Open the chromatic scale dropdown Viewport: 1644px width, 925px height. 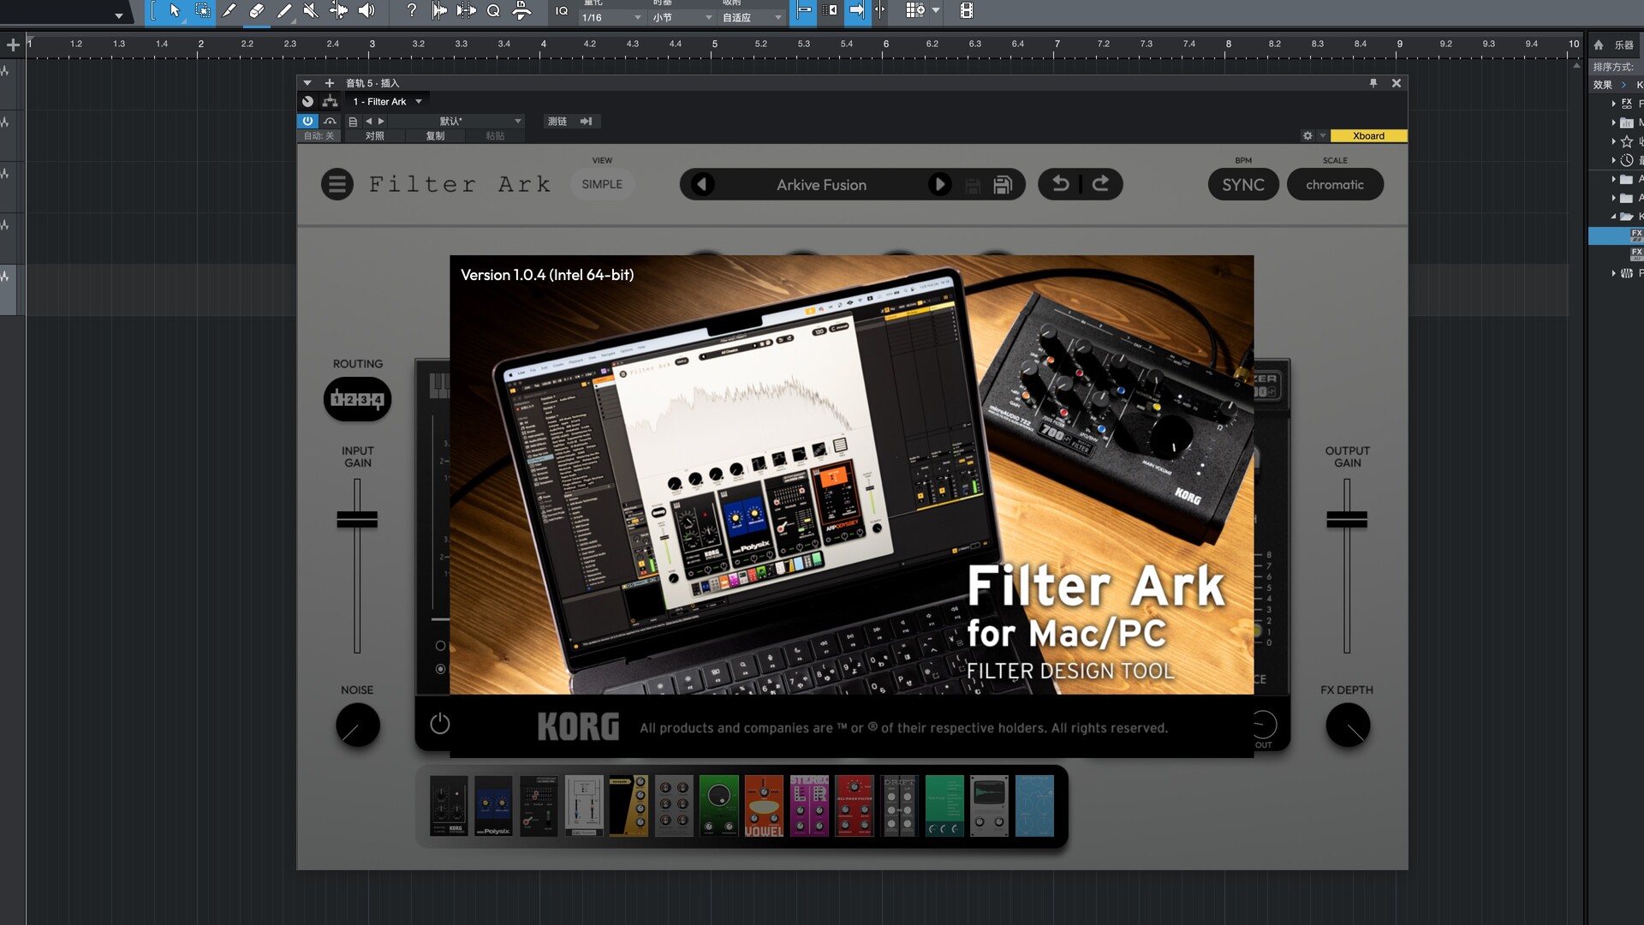tap(1334, 184)
